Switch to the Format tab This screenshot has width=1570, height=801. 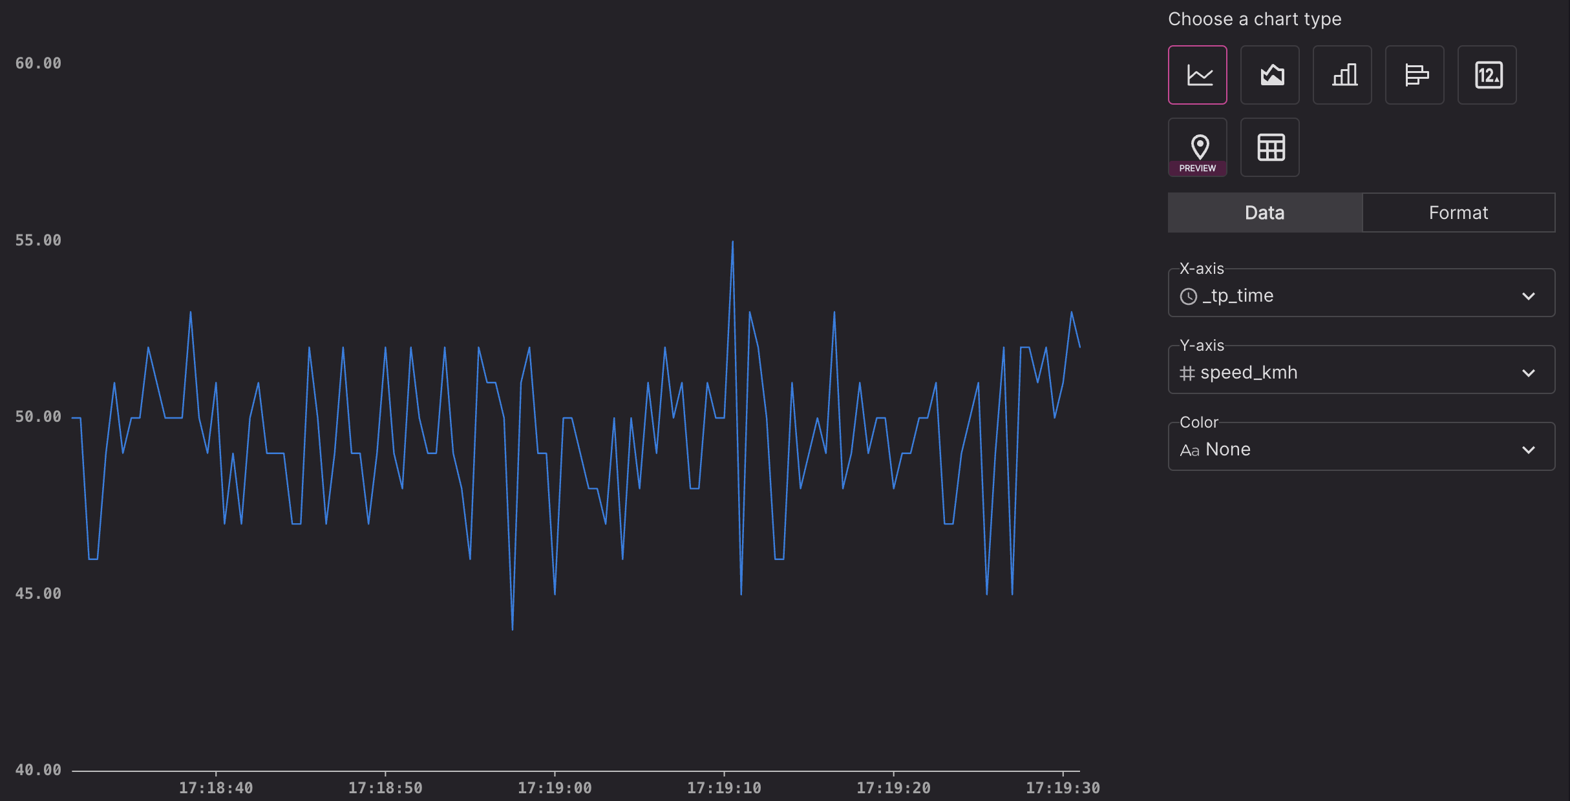coord(1458,212)
